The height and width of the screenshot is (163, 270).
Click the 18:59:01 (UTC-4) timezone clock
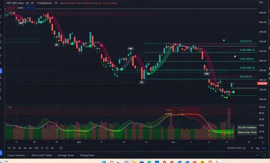[236, 148]
